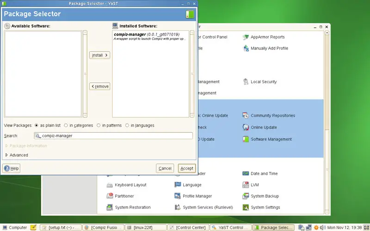Click scroll-up arrow in YaST Control Center
Viewport: 370px width, 231px height.
[327, 33]
